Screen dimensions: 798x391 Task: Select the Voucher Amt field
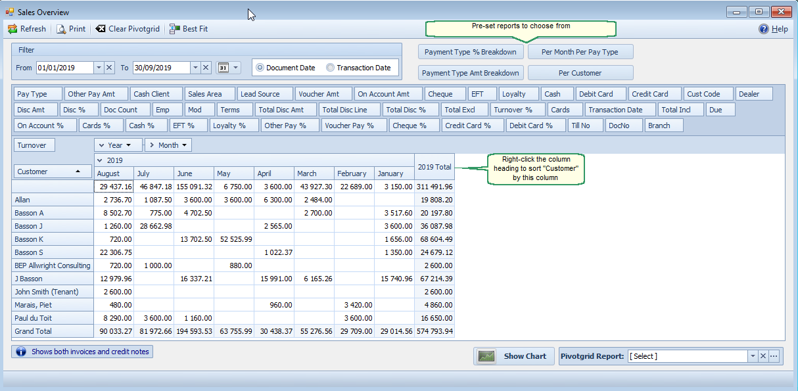pyautogui.click(x=323, y=94)
